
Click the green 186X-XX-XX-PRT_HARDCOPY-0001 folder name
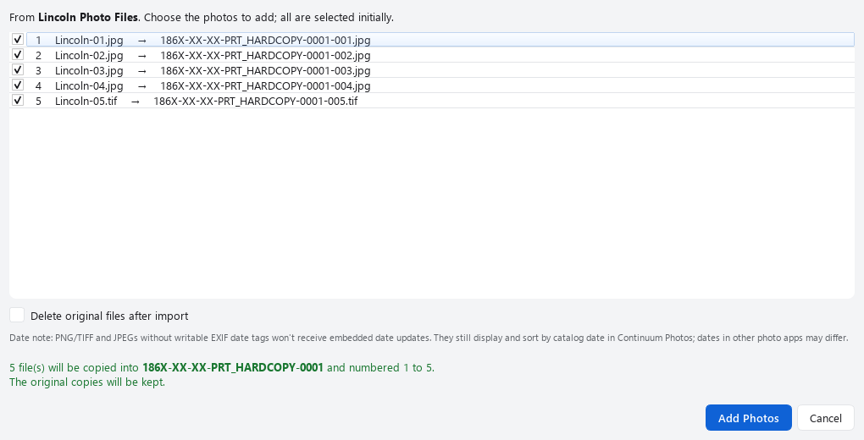point(233,367)
